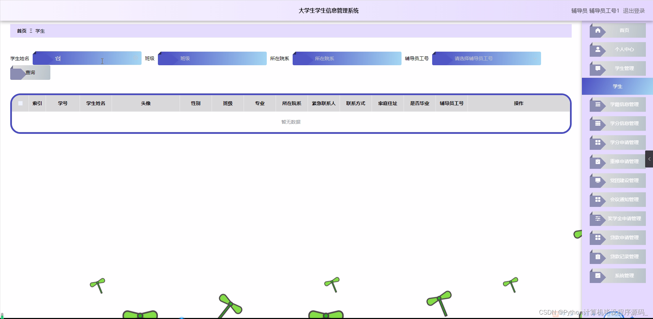Collapse sidebar using the chevron handle
The image size is (653, 319).
point(649,159)
